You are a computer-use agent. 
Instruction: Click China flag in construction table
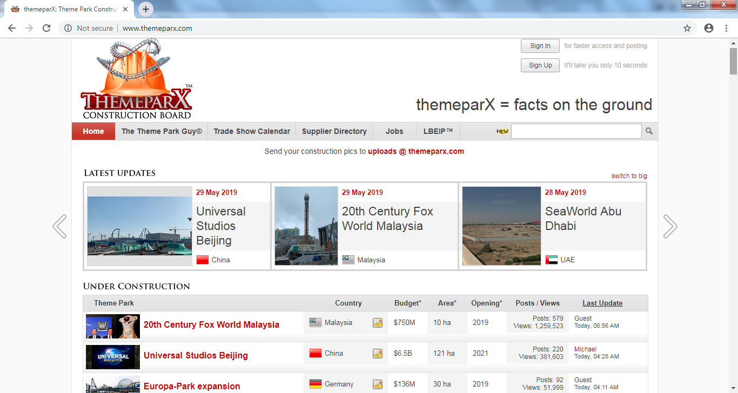click(316, 353)
